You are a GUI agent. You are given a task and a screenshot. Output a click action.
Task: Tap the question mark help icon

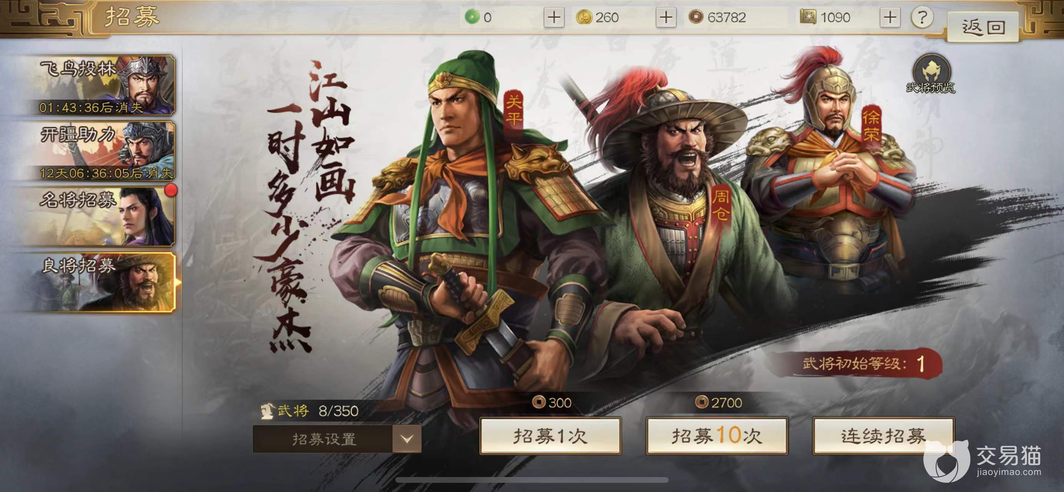922,18
